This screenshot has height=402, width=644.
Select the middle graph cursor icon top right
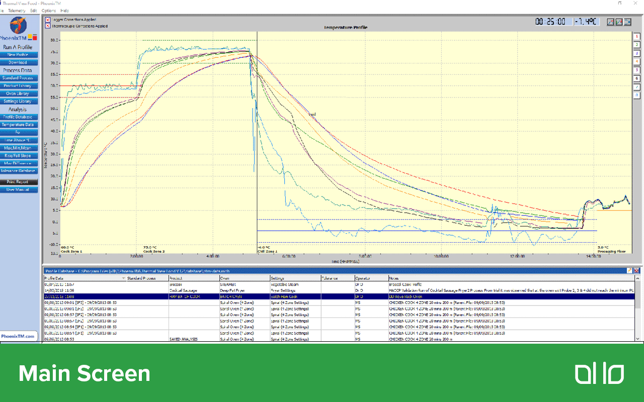pyautogui.click(x=618, y=22)
